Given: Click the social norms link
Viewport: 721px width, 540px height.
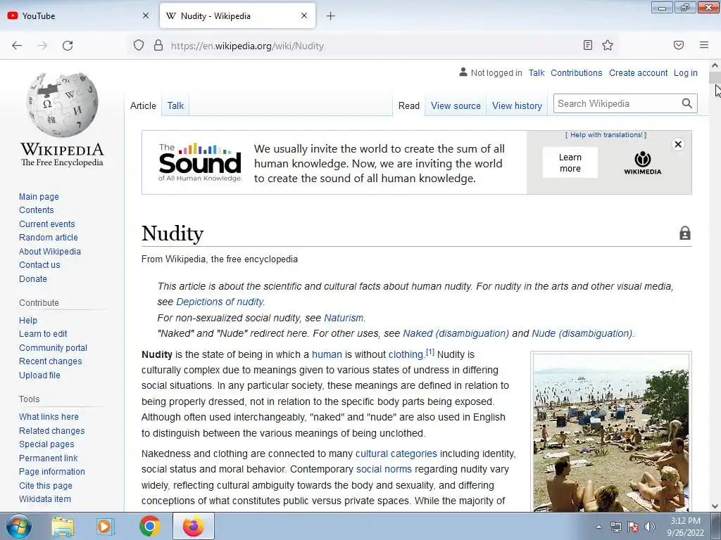Looking at the screenshot, I should point(384,469).
